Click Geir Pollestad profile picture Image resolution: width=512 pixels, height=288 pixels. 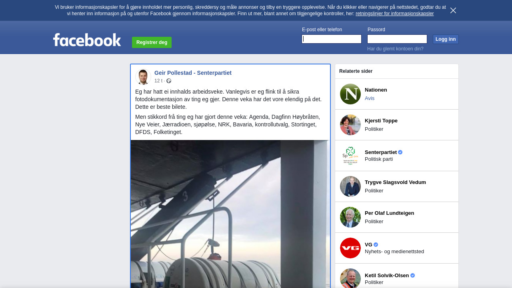(143, 77)
